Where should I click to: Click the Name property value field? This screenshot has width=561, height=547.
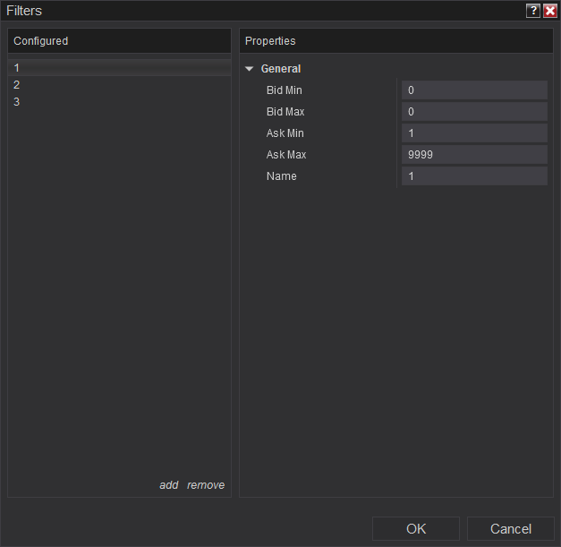[x=473, y=176]
